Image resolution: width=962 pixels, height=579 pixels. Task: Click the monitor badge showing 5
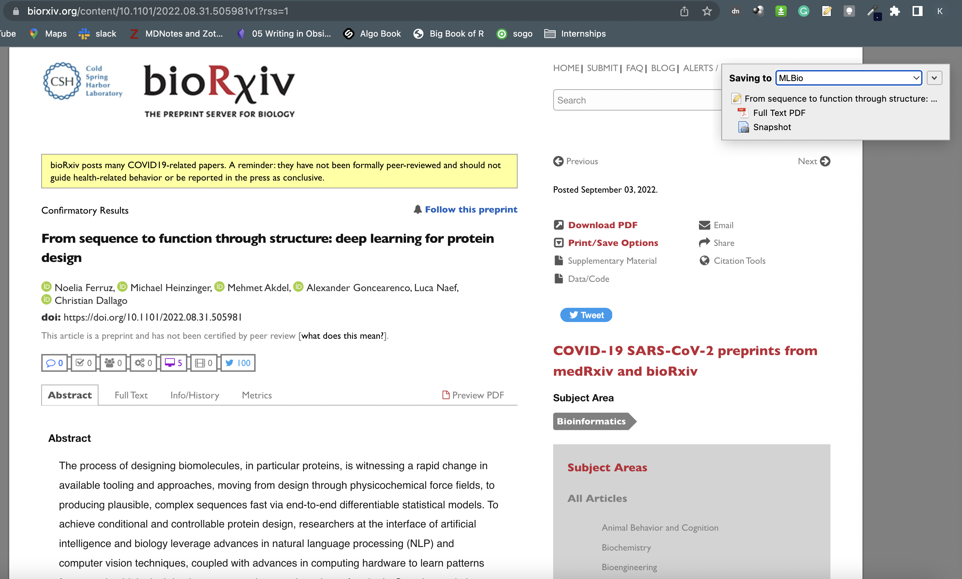tap(174, 363)
